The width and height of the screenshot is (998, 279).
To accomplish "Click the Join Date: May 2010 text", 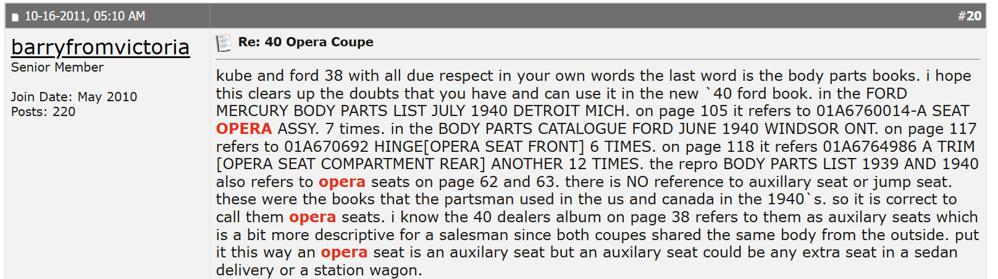I will click(x=74, y=97).
